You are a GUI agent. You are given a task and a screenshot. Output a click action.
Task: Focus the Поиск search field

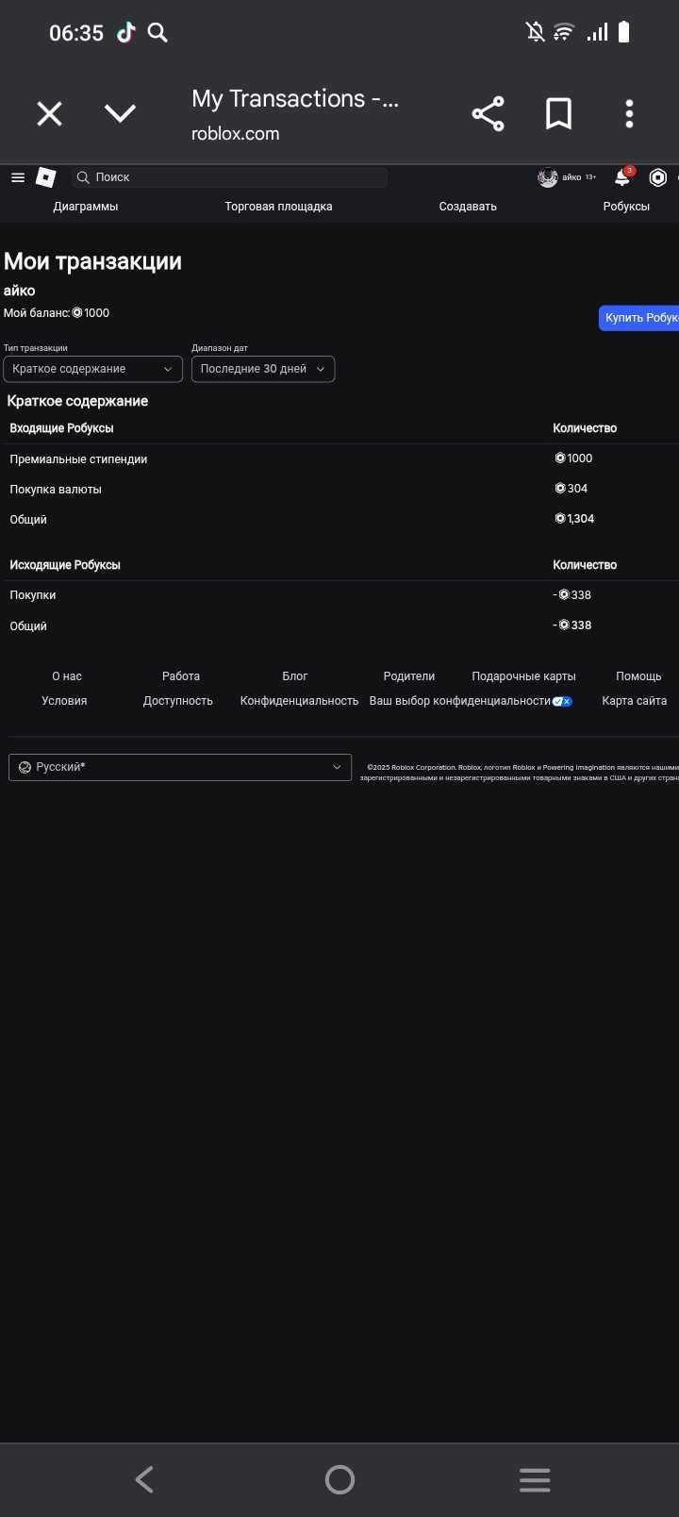(230, 177)
